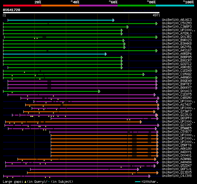The image size is (197, 184).
Task: Select the UniRef100_Q01AI3 label
Action: point(177,91)
